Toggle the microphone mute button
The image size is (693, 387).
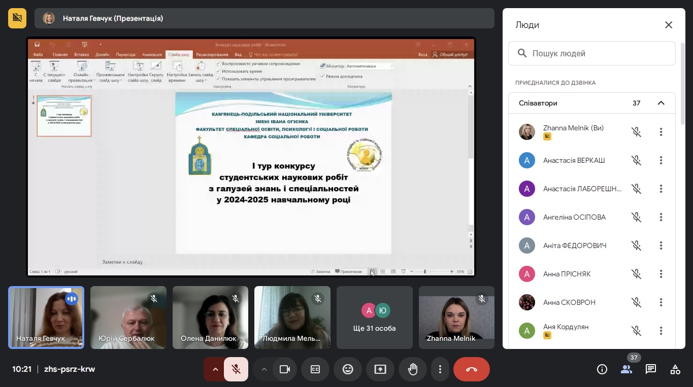coord(236,369)
